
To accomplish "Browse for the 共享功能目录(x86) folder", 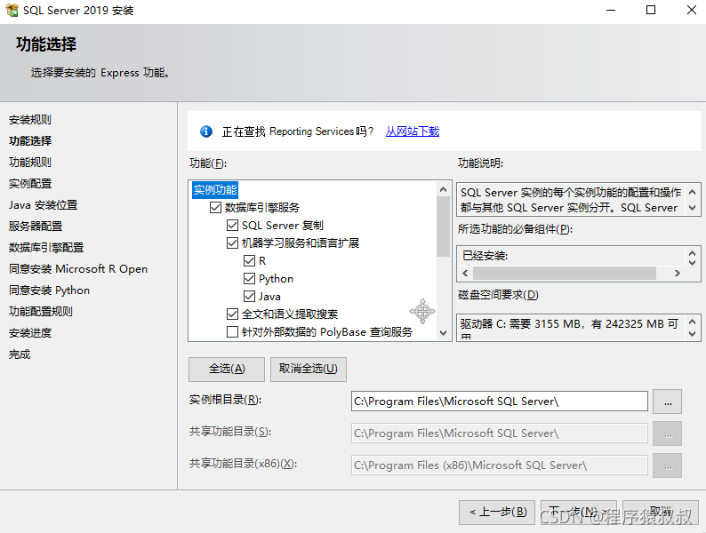I will (x=667, y=465).
